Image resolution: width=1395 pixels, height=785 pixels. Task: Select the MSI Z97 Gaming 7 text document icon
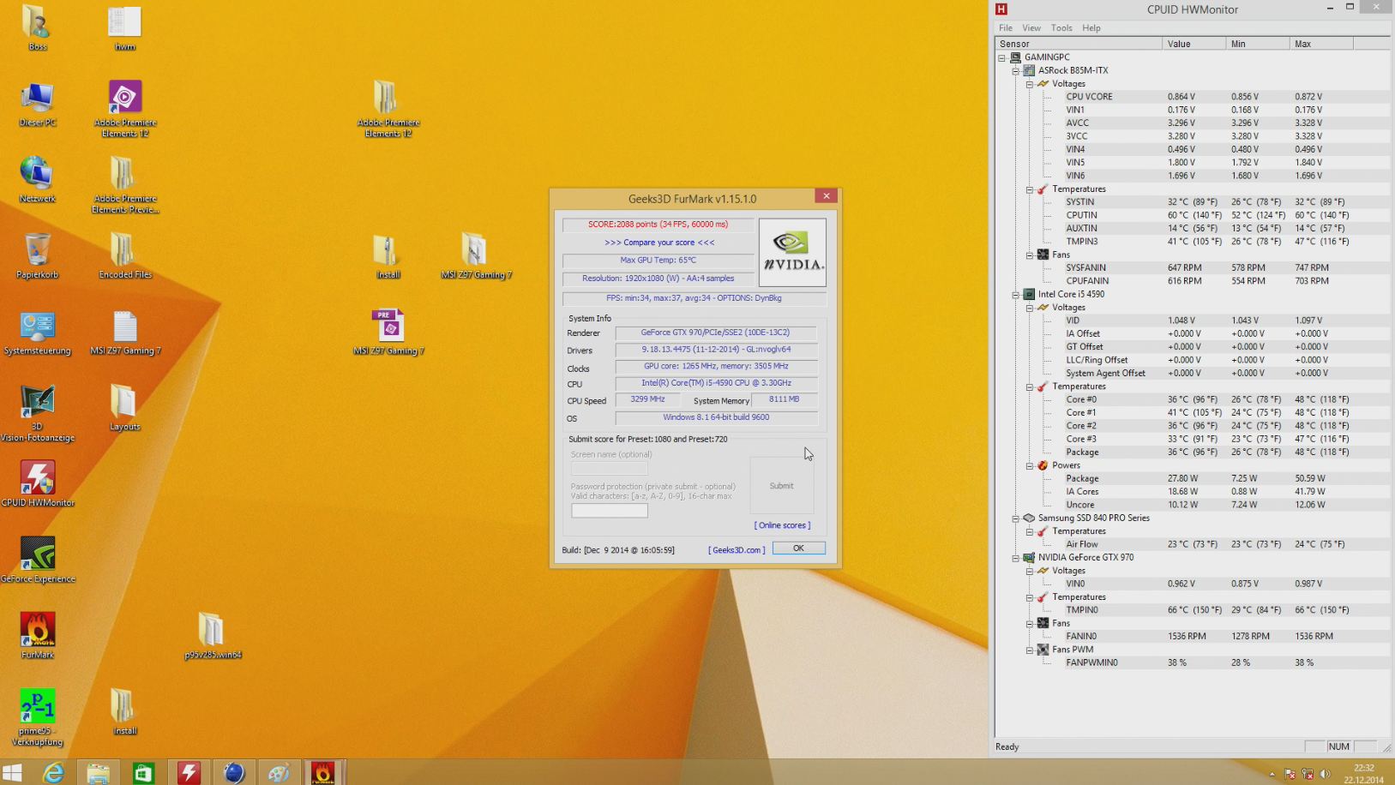point(125,333)
